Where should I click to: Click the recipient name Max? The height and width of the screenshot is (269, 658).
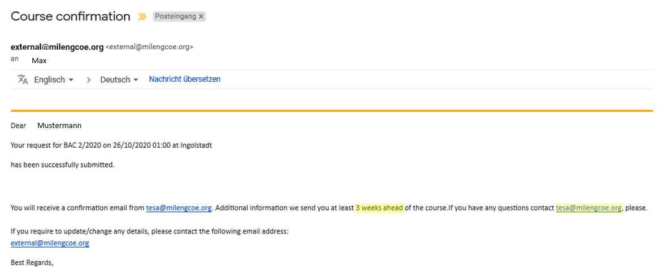point(39,60)
